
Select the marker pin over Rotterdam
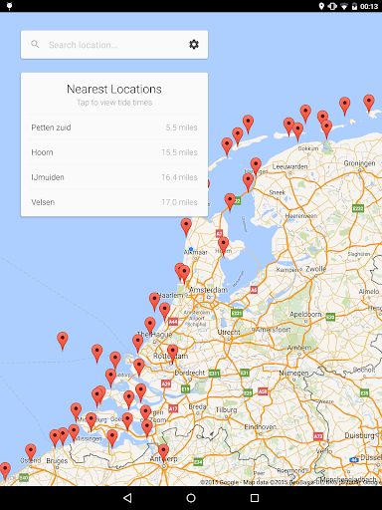pos(172,353)
